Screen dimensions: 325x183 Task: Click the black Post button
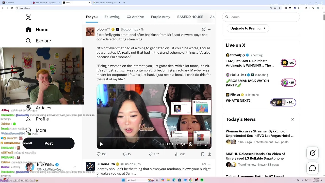tap(49, 143)
